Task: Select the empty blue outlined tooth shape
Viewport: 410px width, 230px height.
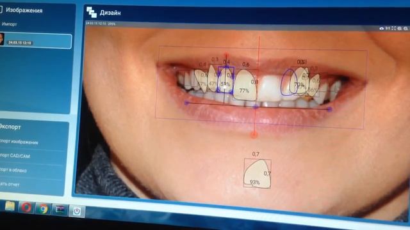Action: 289,82
